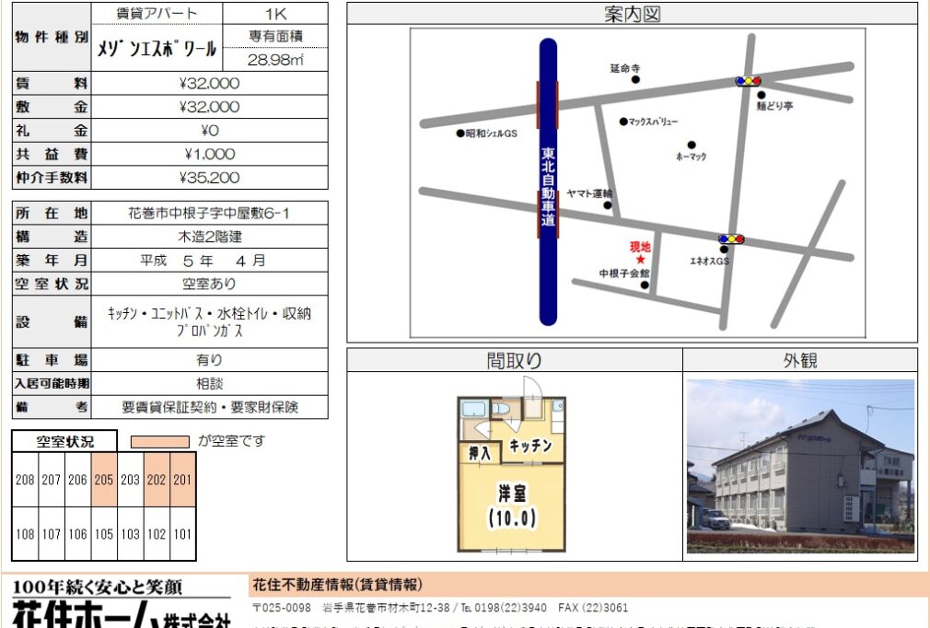Click the ホーマック location dot
Screen dimensions: 930x628
(x=691, y=145)
